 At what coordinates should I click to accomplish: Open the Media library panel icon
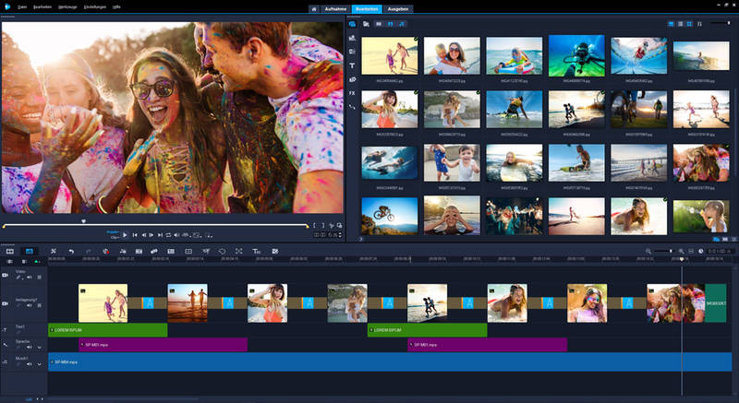pos(352,24)
